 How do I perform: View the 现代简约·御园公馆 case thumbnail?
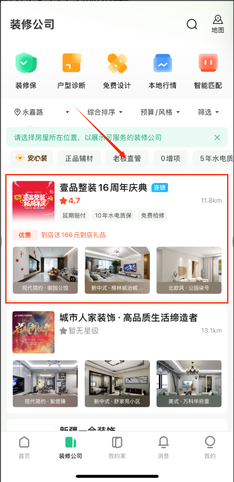(x=45, y=270)
